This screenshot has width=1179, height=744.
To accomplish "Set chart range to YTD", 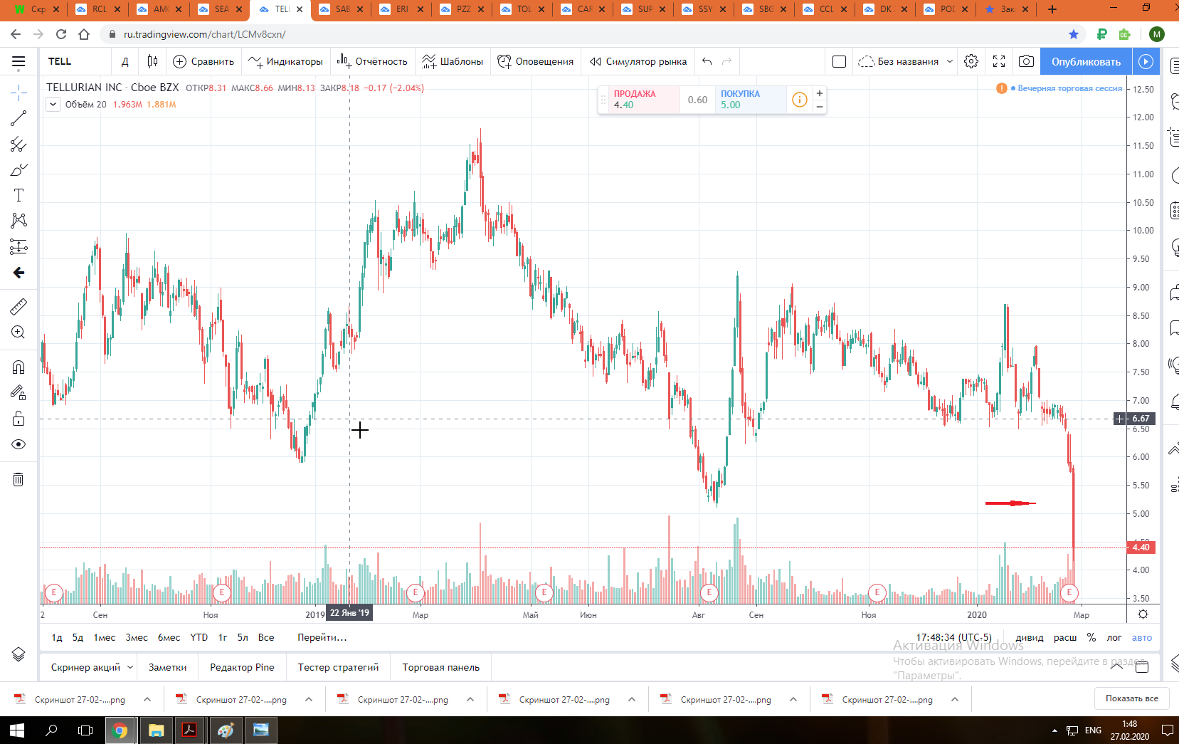I will tap(199, 637).
